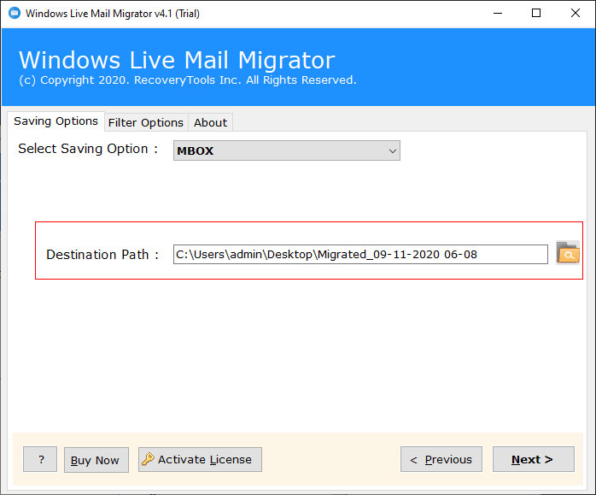Viewport: 596px width, 495px height.
Task: Click the Windows Live Mail Migrator banner heading
Action: click(177, 60)
